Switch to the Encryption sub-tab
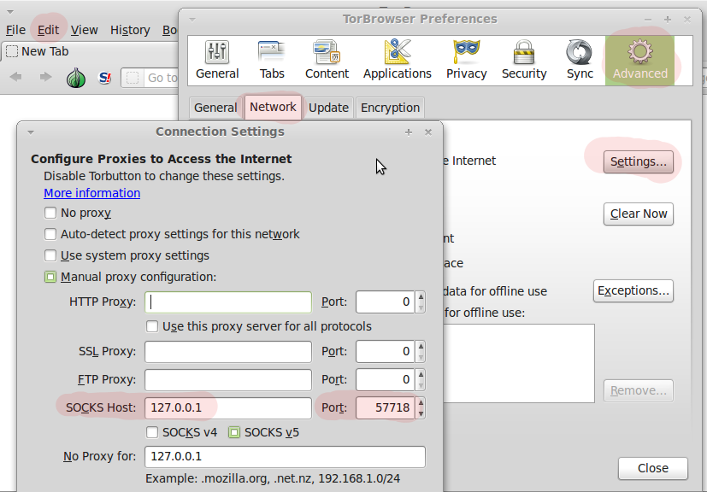 pyautogui.click(x=390, y=108)
